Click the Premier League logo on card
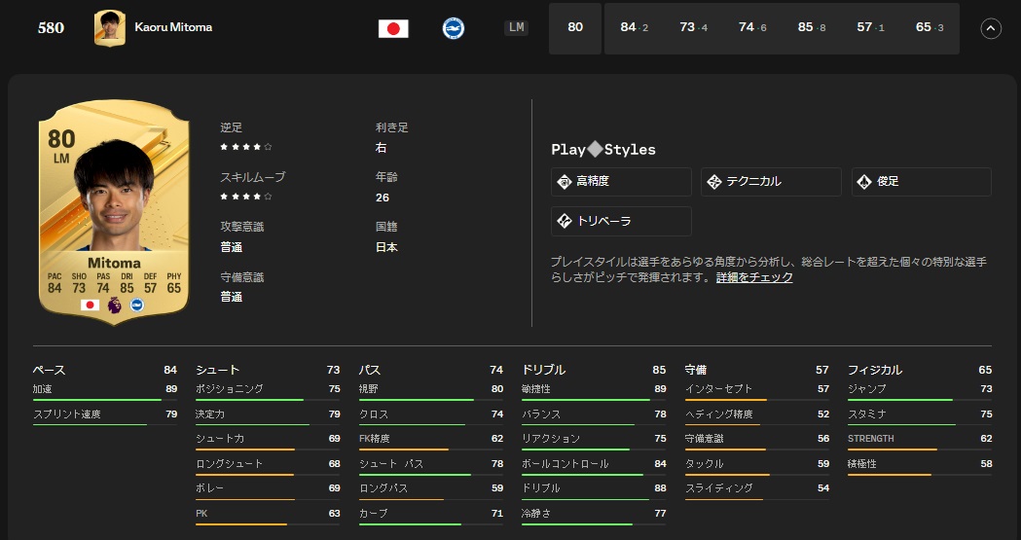Viewport: 1021px width, 540px height. pyautogui.click(x=115, y=306)
